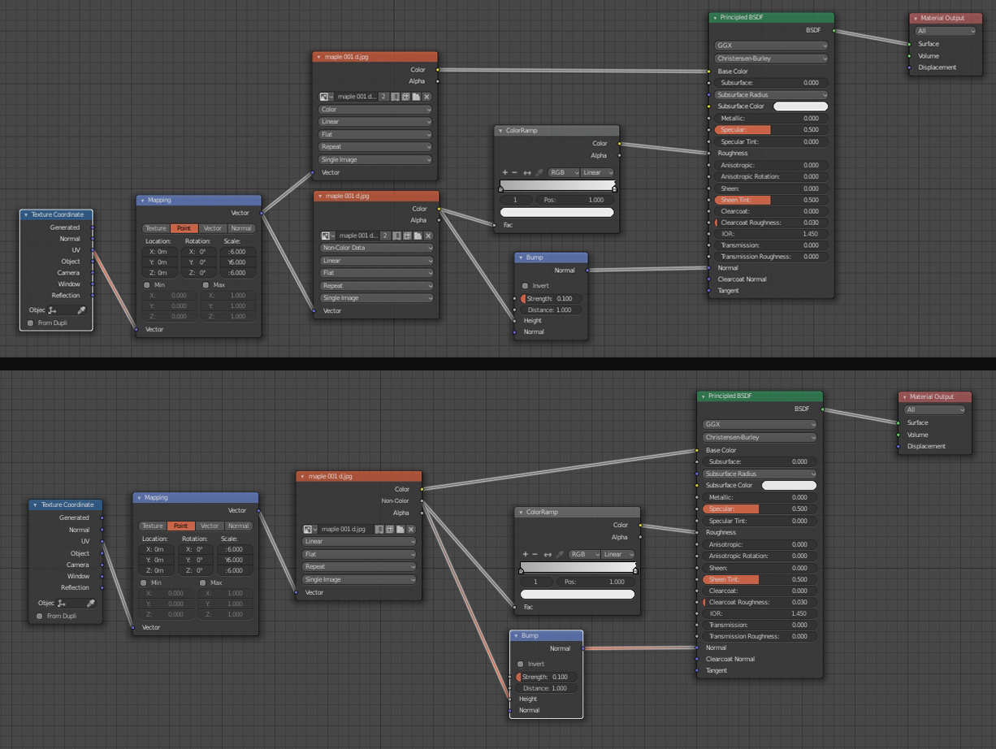The image size is (996, 749).
Task: Collapse the upper Texture Coordinate node
Action: [x=26, y=215]
